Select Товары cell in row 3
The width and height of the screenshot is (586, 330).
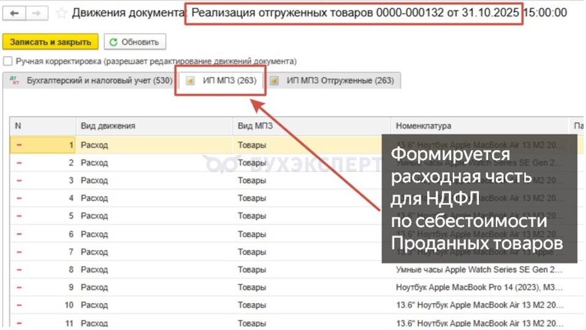click(x=311, y=180)
